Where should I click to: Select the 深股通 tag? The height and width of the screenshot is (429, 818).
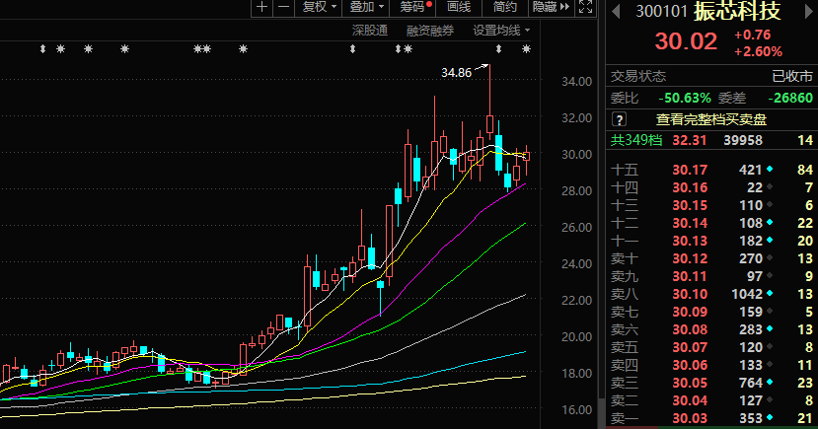click(x=370, y=31)
